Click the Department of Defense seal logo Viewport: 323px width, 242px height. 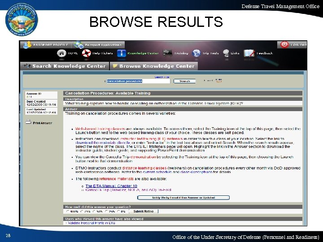(22, 20)
